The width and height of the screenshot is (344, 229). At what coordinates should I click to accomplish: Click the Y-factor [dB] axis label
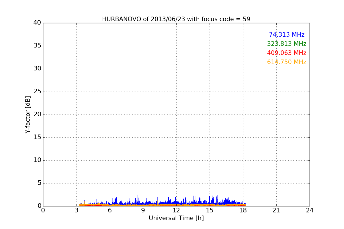click(x=28, y=114)
